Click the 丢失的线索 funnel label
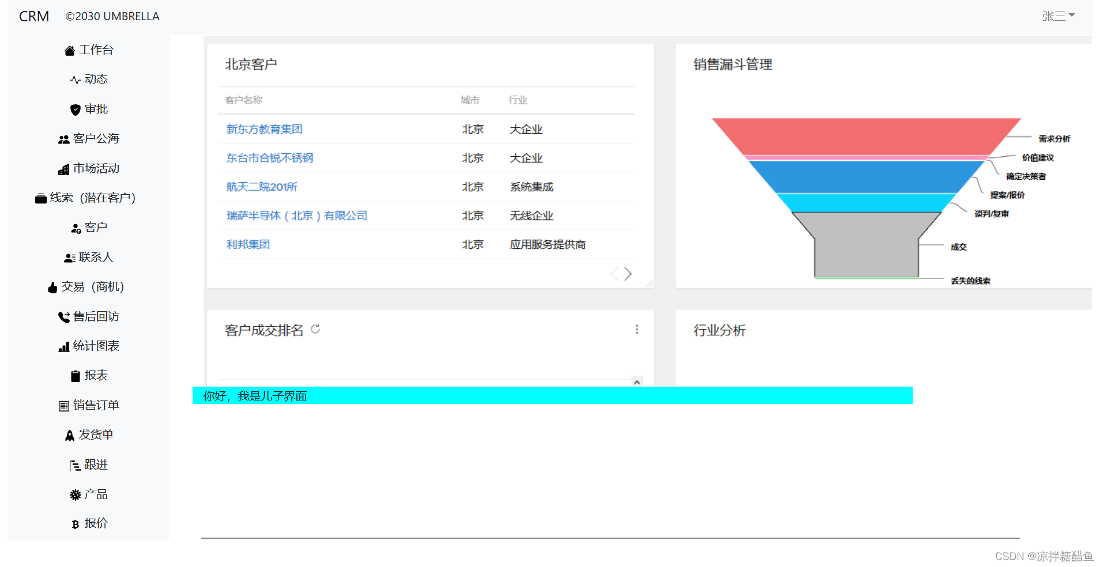Viewport: 1103px width, 567px height. (970, 281)
